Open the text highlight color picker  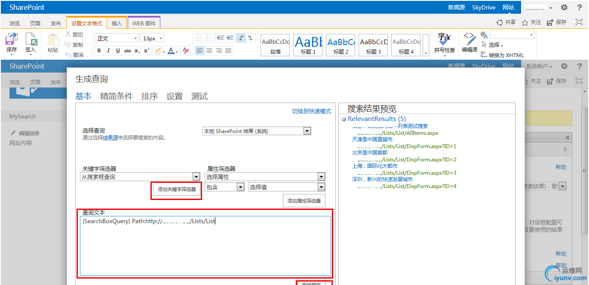coord(159,51)
